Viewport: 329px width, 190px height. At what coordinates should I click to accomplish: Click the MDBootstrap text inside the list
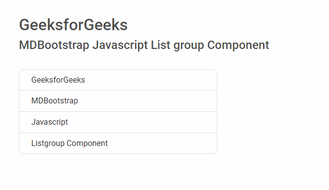pos(55,101)
